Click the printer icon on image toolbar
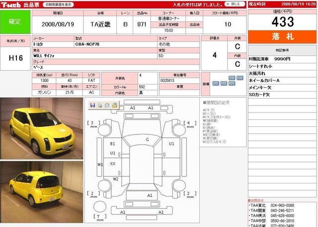 coord(100,105)
